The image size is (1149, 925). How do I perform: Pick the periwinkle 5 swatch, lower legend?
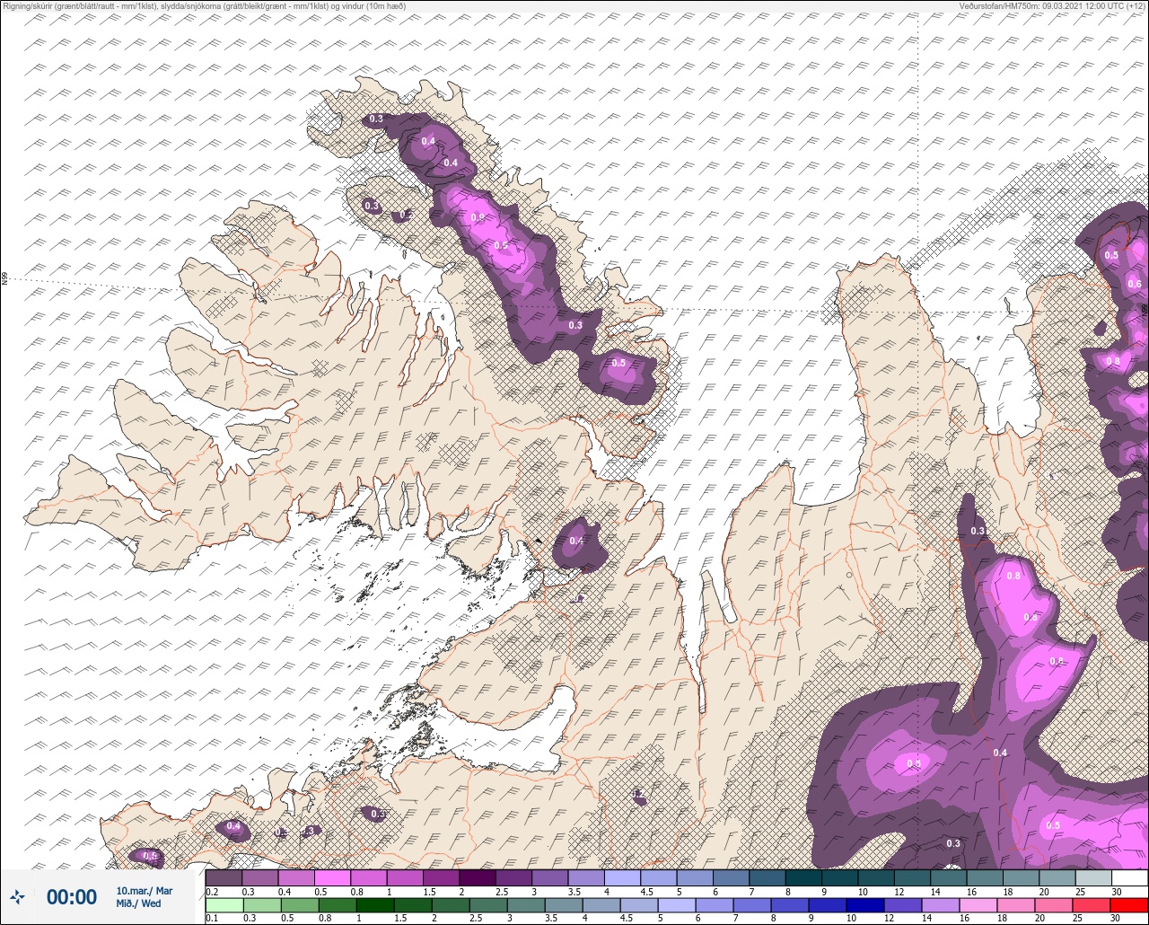click(x=676, y=904)
